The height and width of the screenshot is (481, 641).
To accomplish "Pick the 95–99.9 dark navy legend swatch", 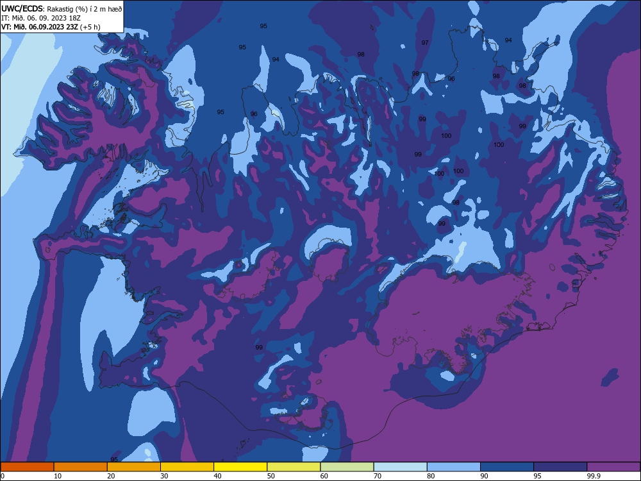I will (560, 467).
